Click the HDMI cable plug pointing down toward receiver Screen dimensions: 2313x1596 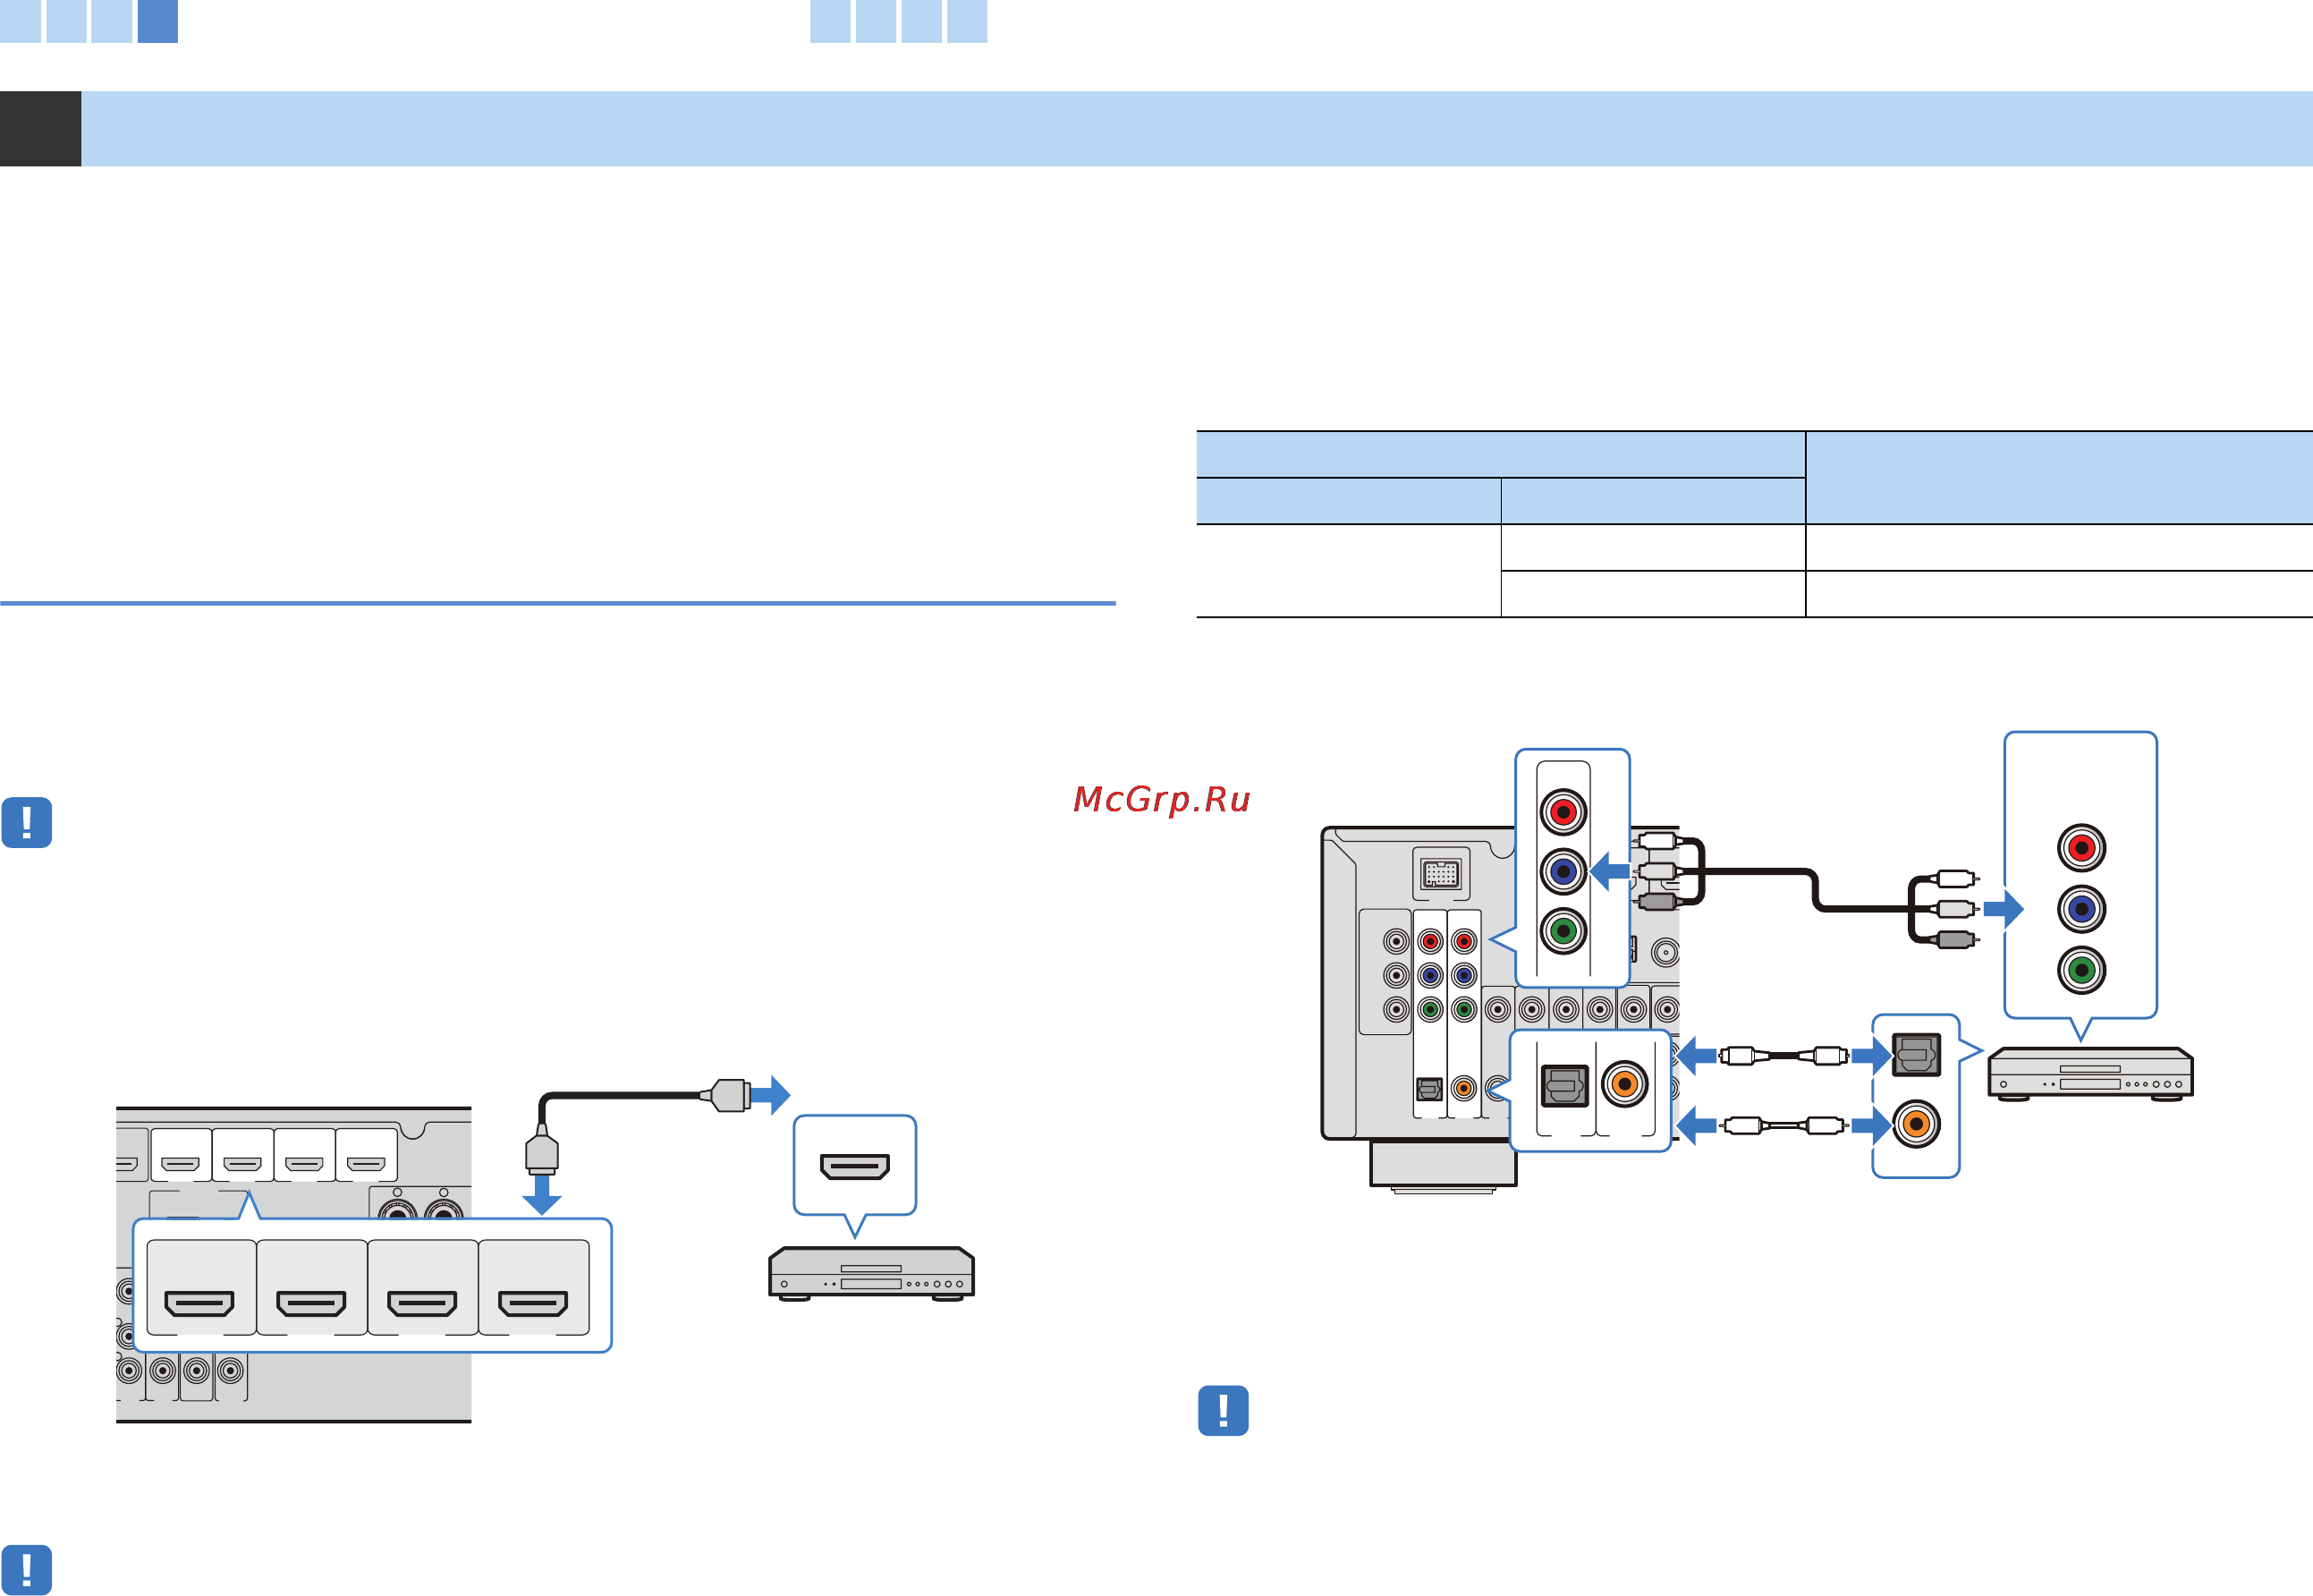[x=542, y=1150]
